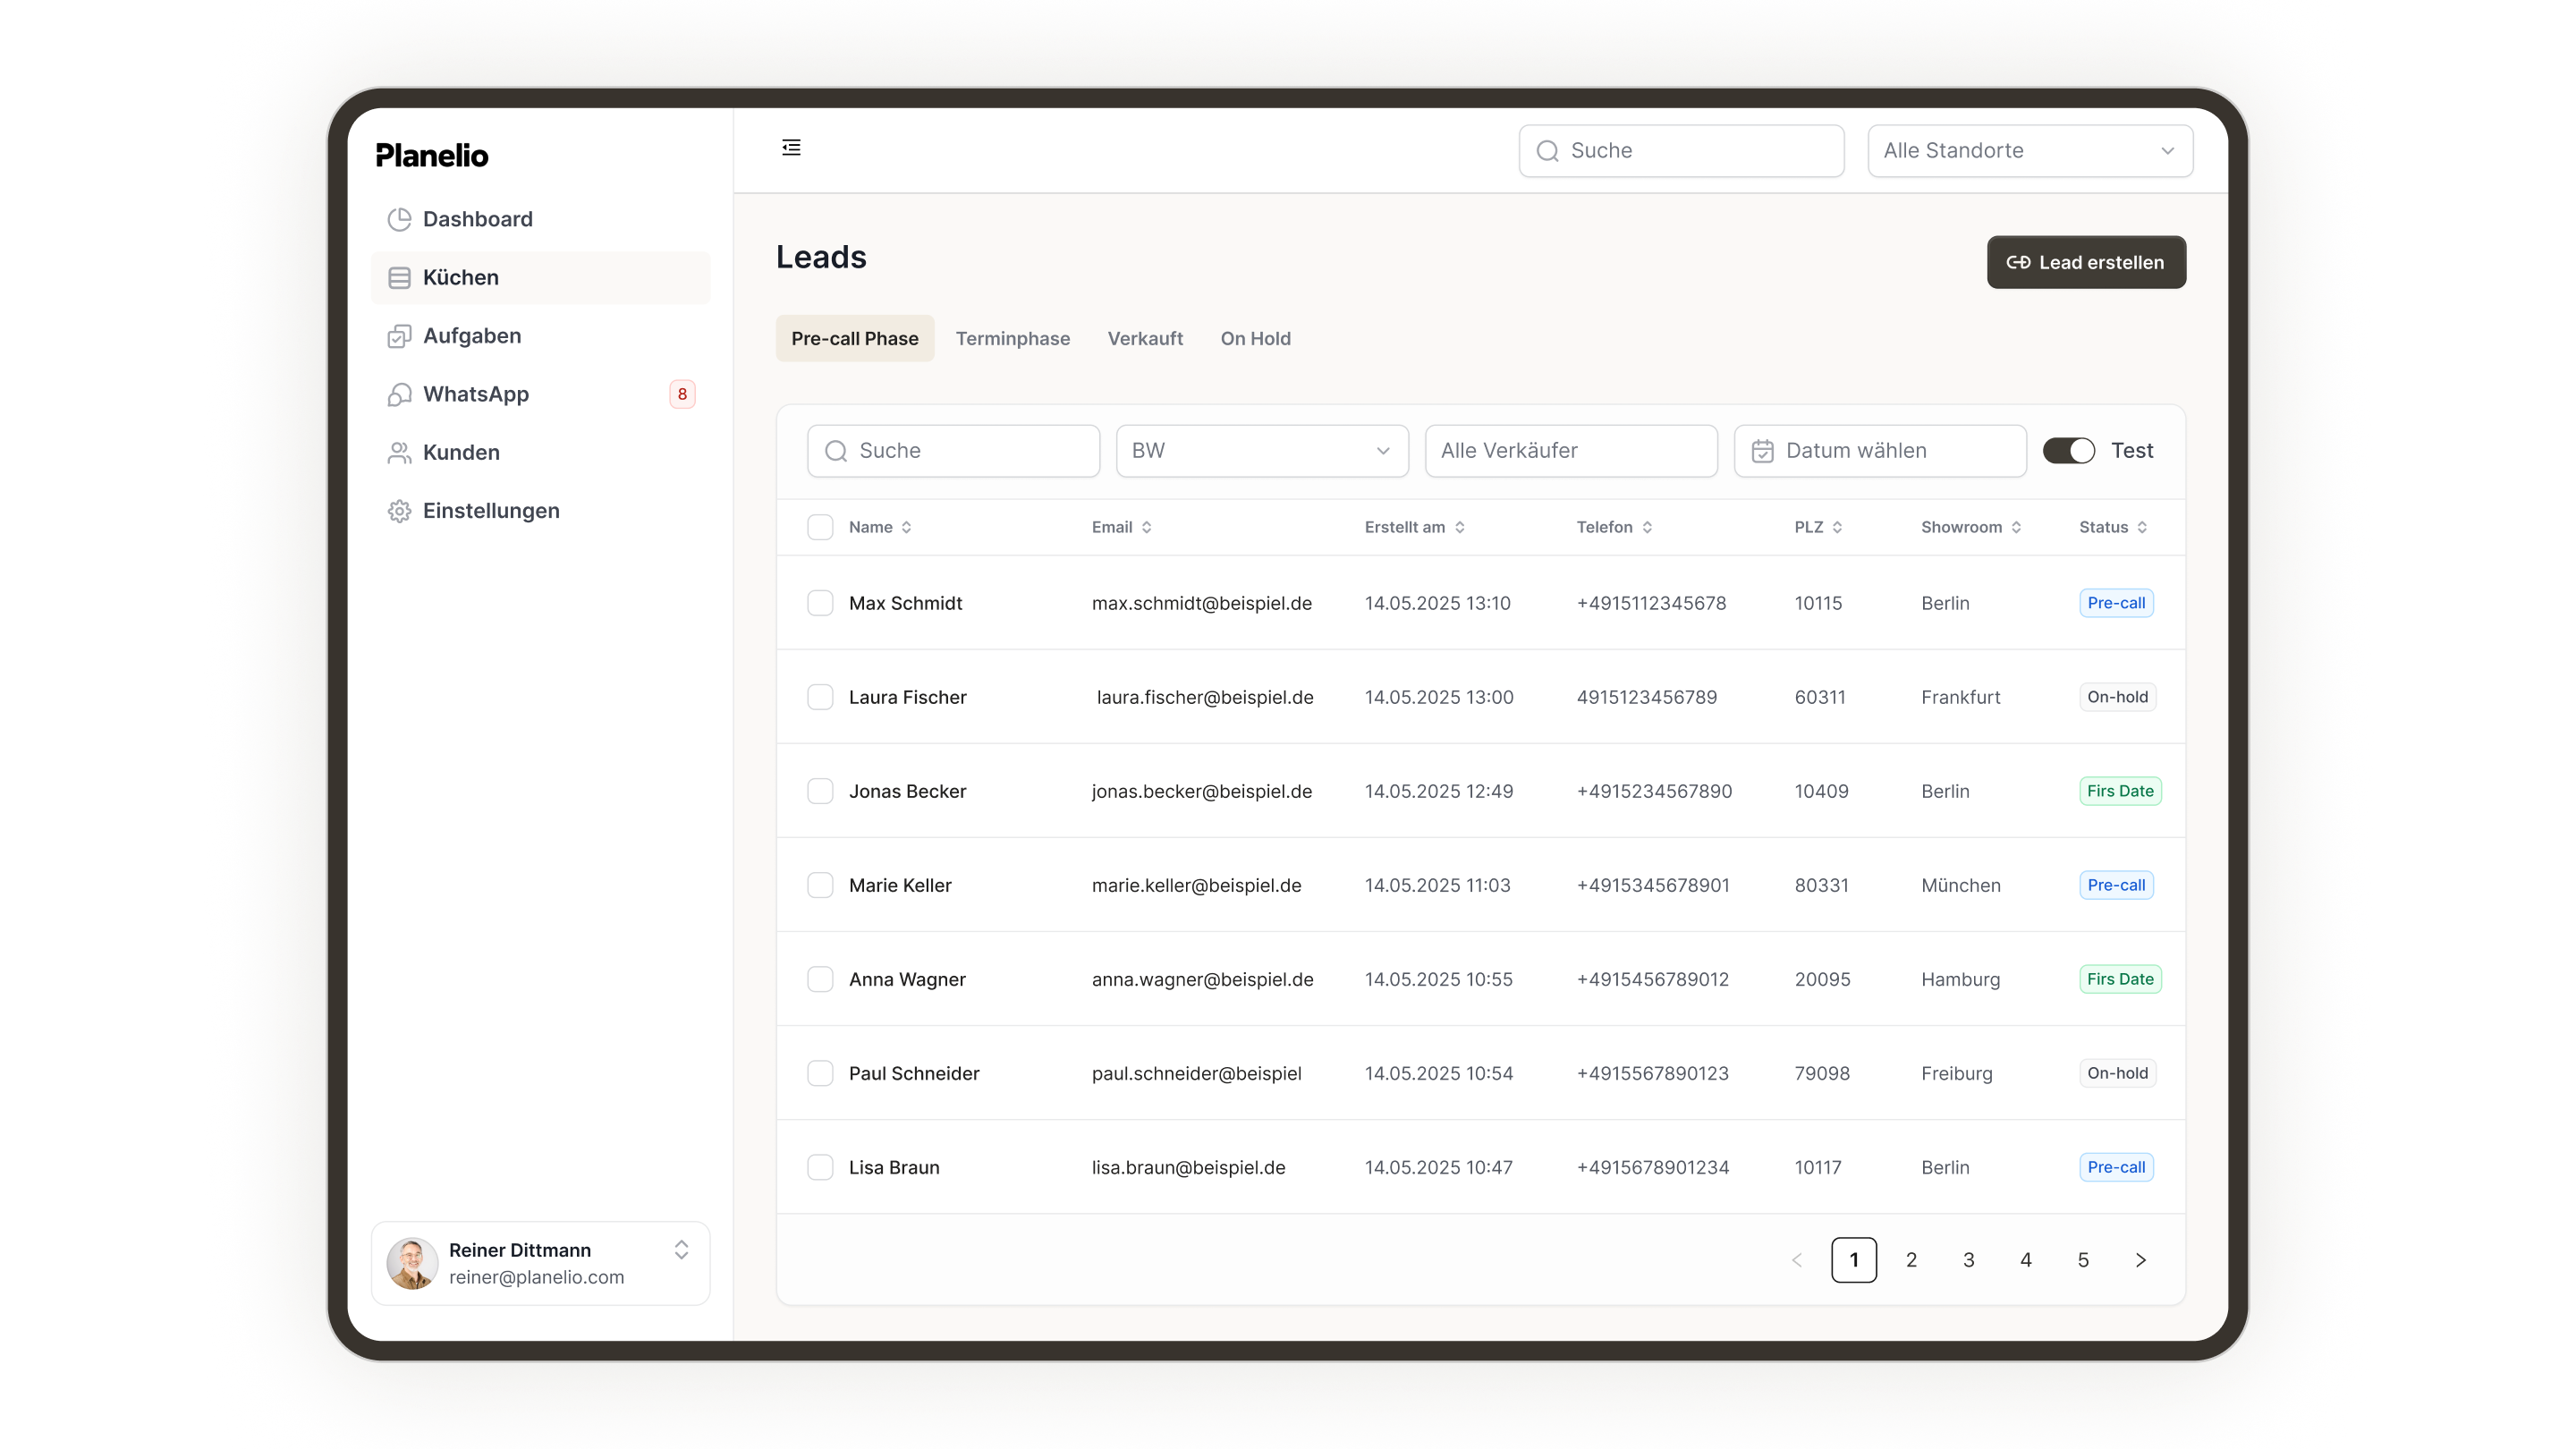Image resolution: width=2576 pixels, height=1449 pixels.
Task: Open Dashboard via its pie chart icon
Action: click(x=399, y=219)
